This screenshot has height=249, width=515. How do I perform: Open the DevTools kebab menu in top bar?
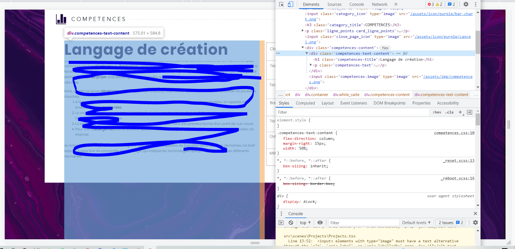pyautogui.click(x=475, y=4)
